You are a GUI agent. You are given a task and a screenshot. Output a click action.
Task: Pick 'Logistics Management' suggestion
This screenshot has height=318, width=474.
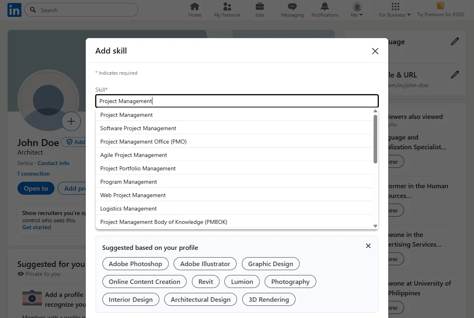[x=234, y=208]
